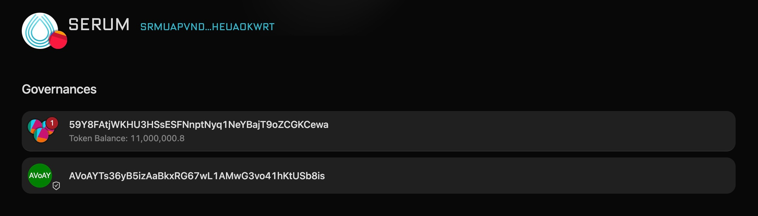Click the red number 1 notification badge
The height and width of the screenshot is (216, 758).
click(52, 123)
